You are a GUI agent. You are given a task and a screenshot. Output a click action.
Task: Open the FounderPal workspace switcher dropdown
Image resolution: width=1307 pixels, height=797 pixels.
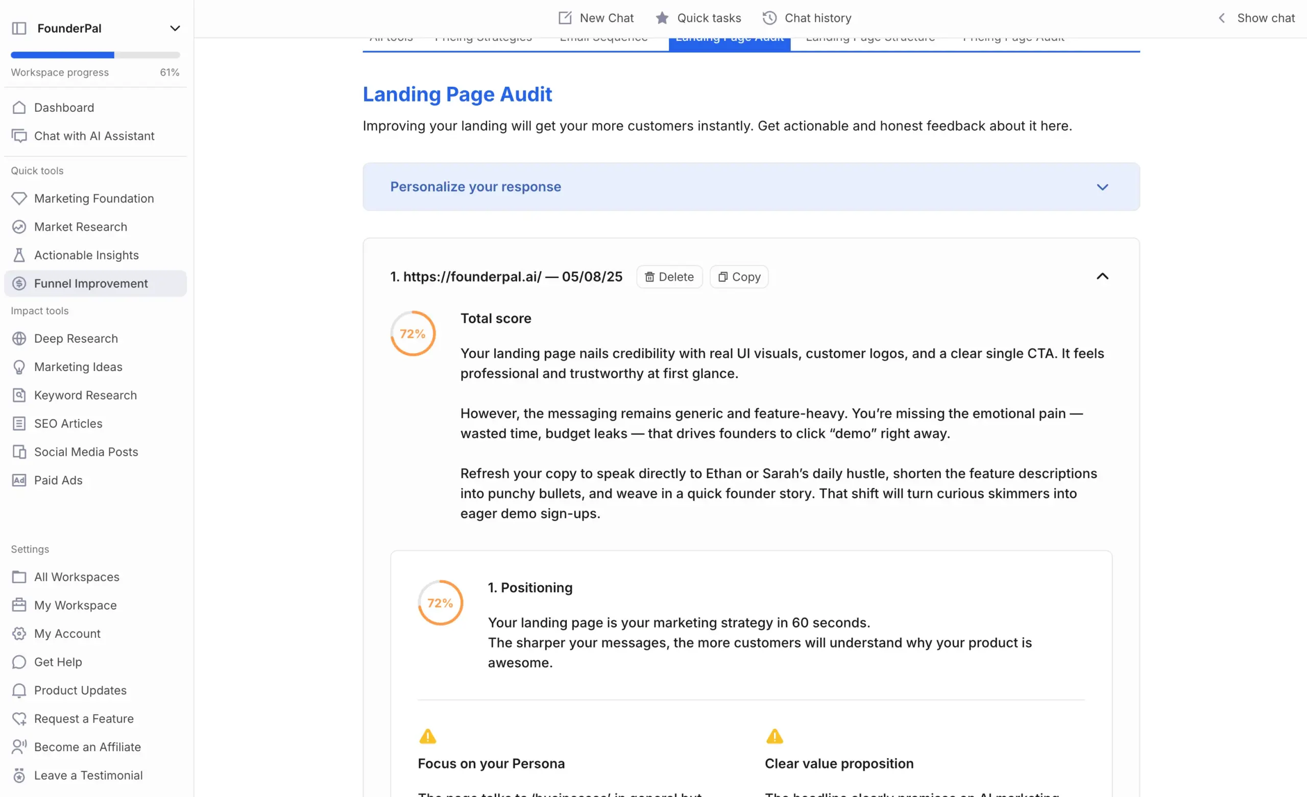pos(175,28)
